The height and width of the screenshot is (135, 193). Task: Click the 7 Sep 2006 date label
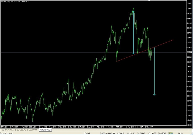coord(101,127)
